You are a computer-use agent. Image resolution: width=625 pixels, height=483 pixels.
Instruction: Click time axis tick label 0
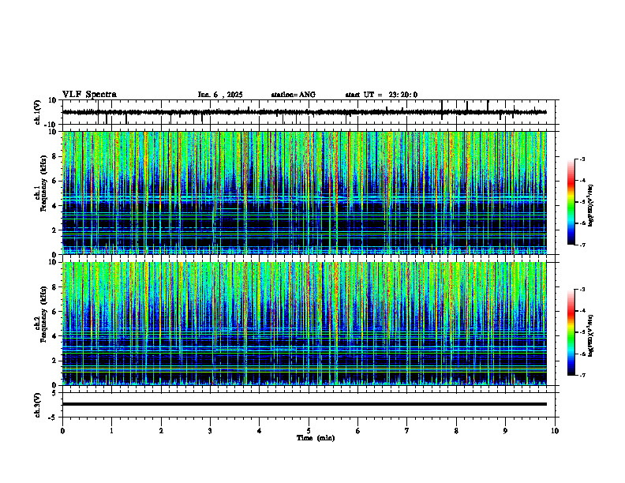click(62, 431)
